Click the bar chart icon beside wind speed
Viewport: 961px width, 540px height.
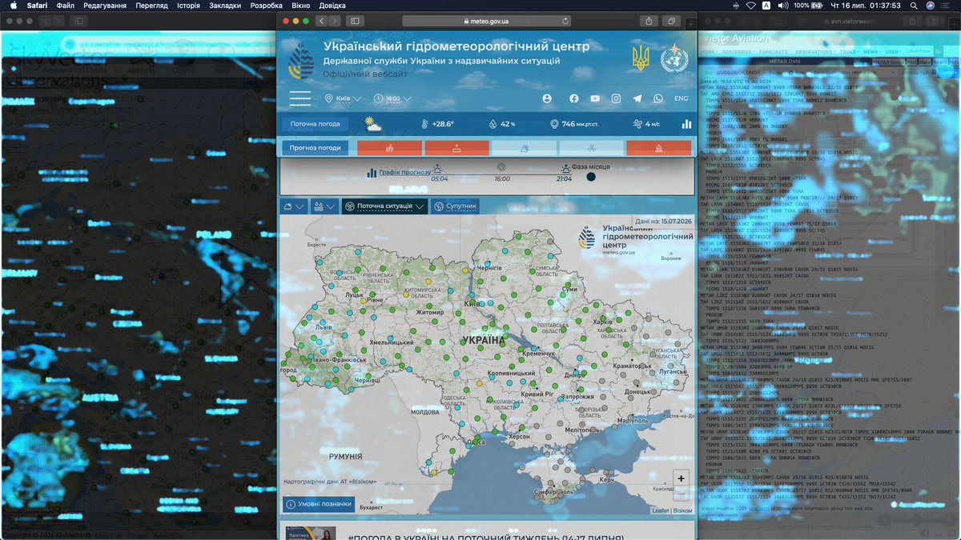686,124
